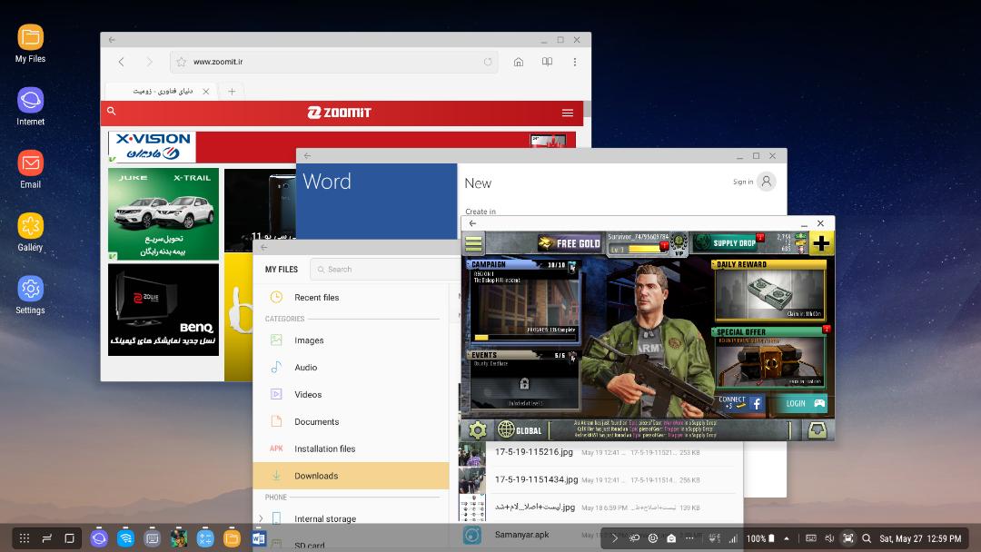Image resolution: width=981 pixels, height=552 pixels.
Task: Click back arrow in Word title bar
Action: coord(307,155)
